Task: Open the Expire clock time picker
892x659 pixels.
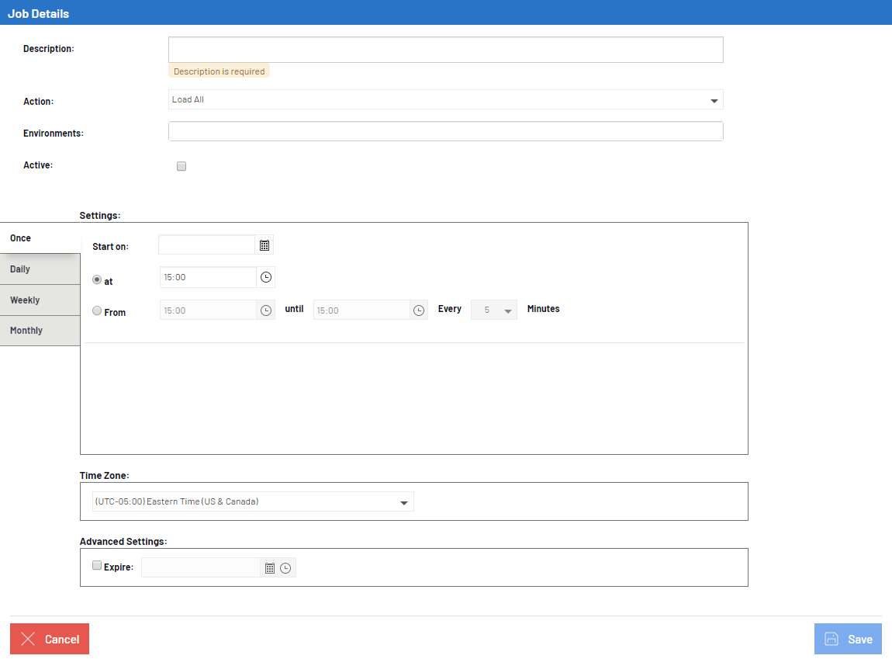Action: [x=285, y=568]
